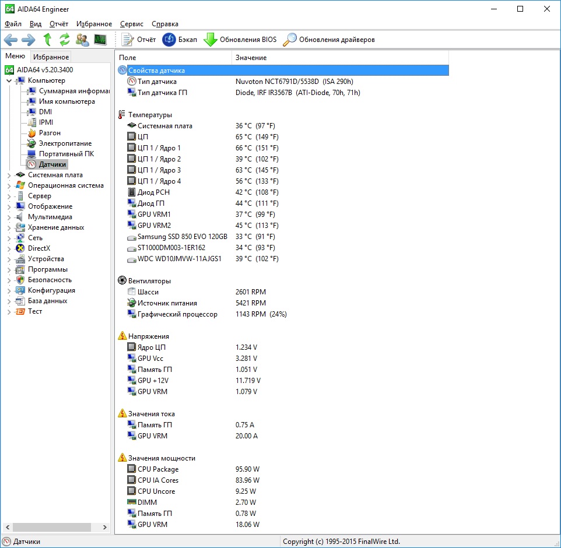
Task: Click the Поле column header
Action: coord(174,58)
